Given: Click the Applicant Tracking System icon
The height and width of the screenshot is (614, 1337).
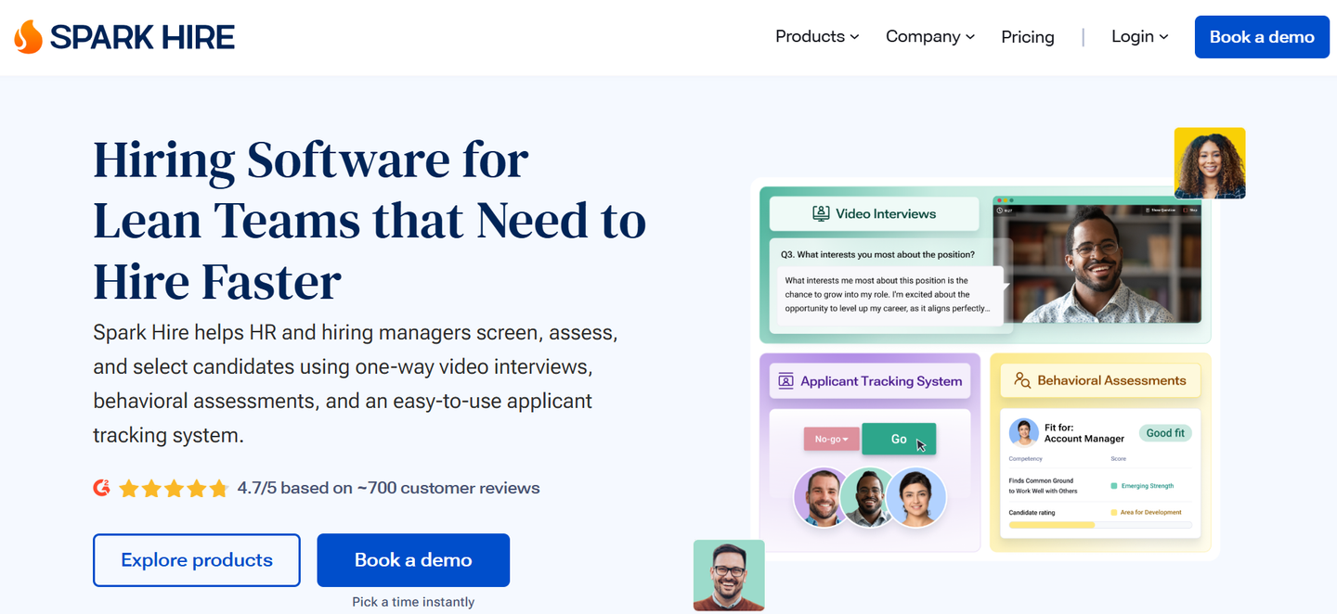Looking at the screenshot, I should (786, 381).
